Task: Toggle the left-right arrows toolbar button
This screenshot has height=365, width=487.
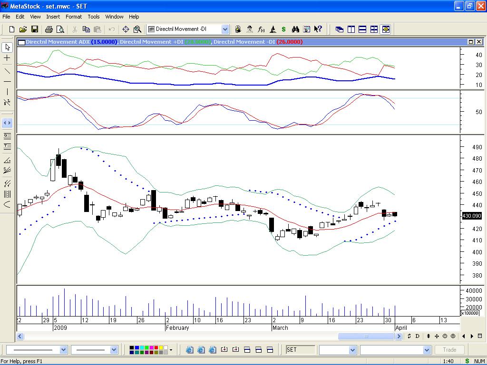Action: click(7, 123)
